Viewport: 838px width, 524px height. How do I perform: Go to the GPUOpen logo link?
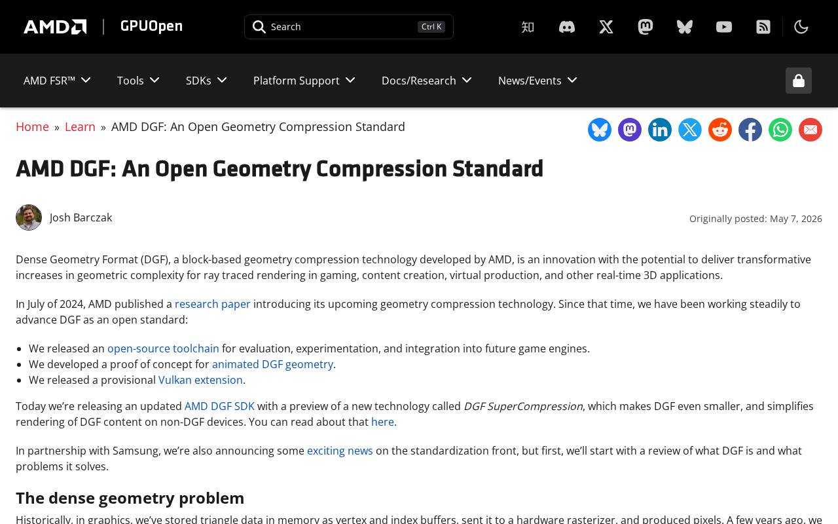coord(151,26)
